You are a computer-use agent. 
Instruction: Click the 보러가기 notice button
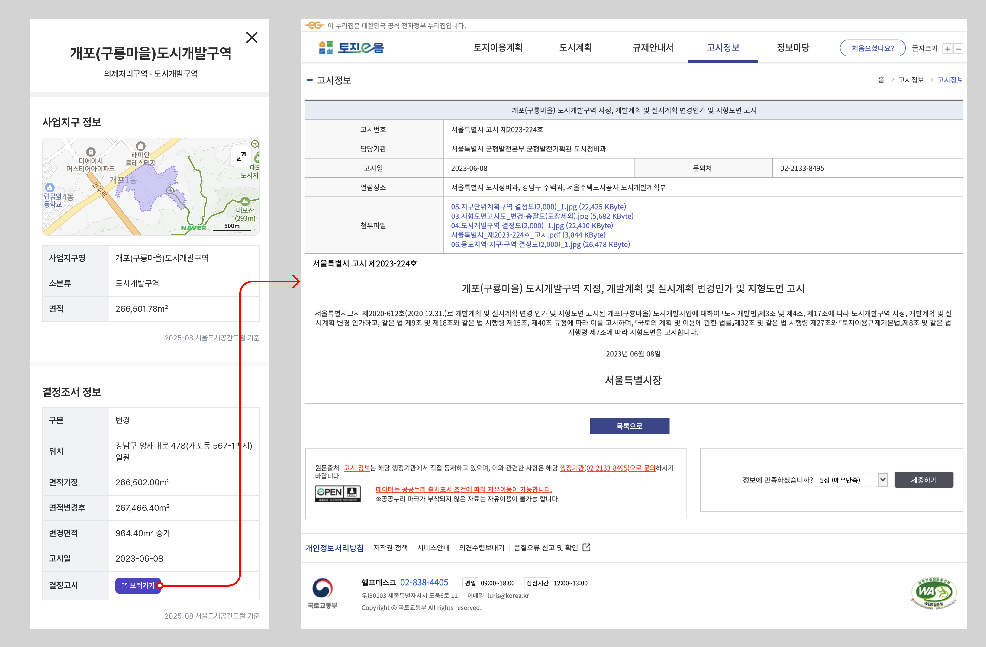(x=138, y=585)
